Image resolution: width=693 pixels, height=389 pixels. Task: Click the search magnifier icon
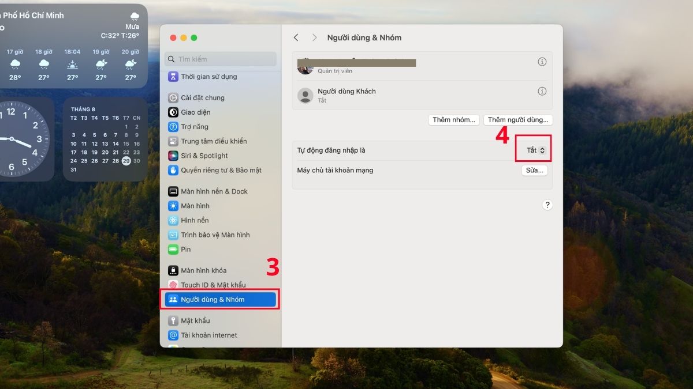(x=171, y=59)
